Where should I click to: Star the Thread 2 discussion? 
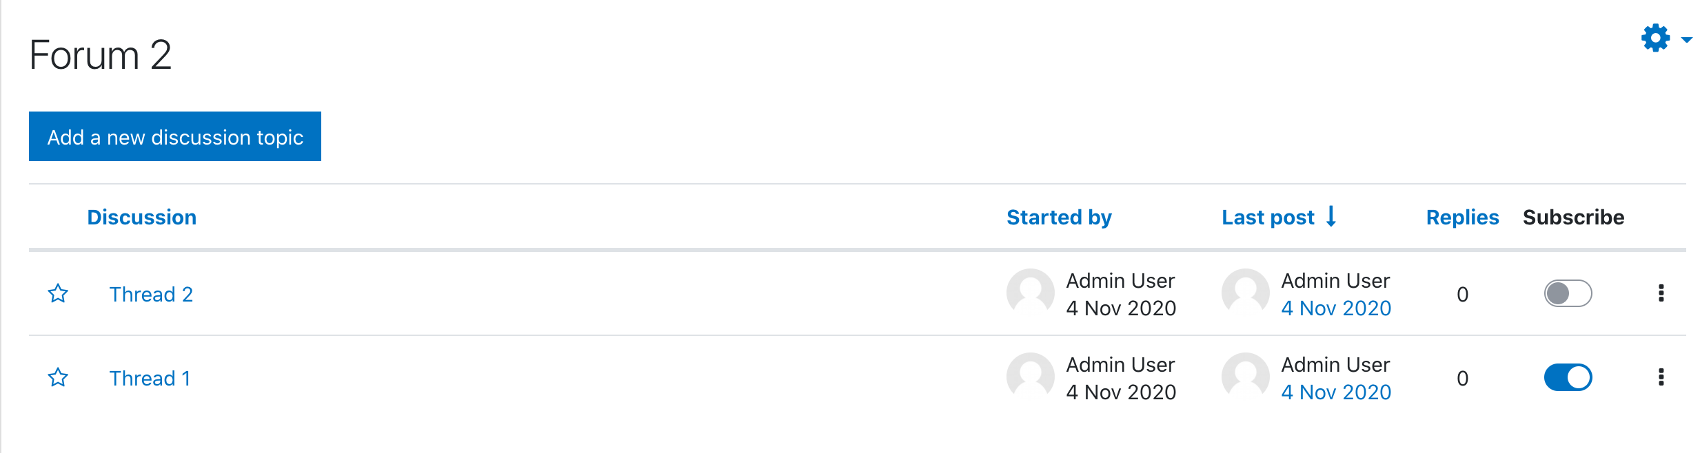coord(58,294)
